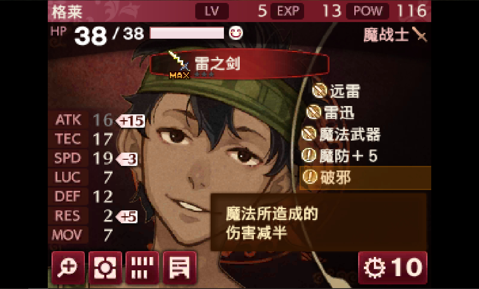Tap the ATK stat label
This screenshot has height=289, width=479.
pos(69,120)
